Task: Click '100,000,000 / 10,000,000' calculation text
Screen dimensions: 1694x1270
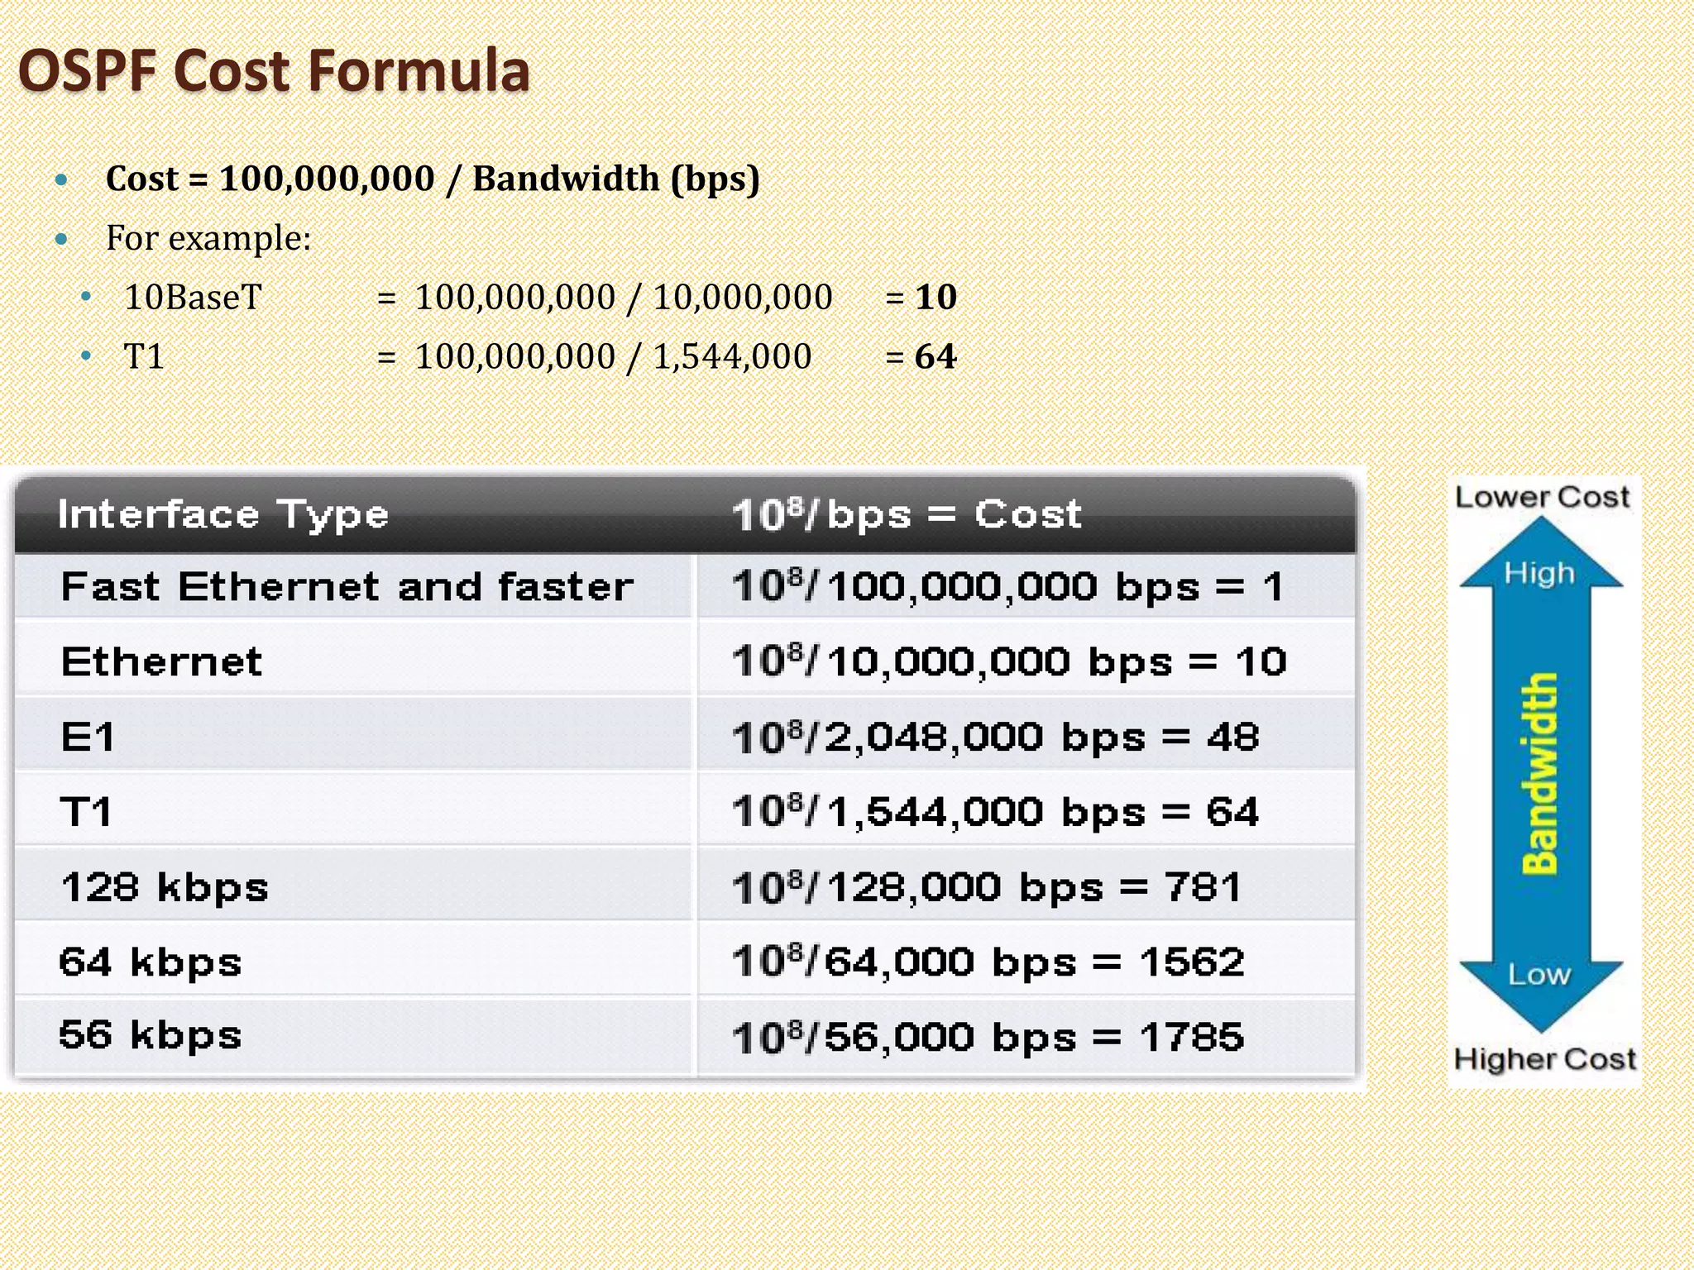Action: tap(624, 297)
